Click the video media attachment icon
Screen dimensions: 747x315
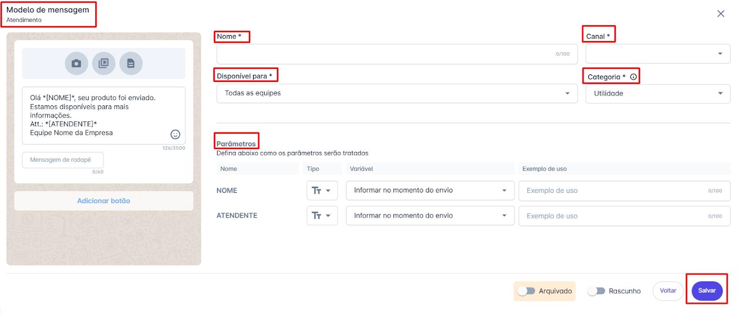pyautogui.click(x=104, y=63)
